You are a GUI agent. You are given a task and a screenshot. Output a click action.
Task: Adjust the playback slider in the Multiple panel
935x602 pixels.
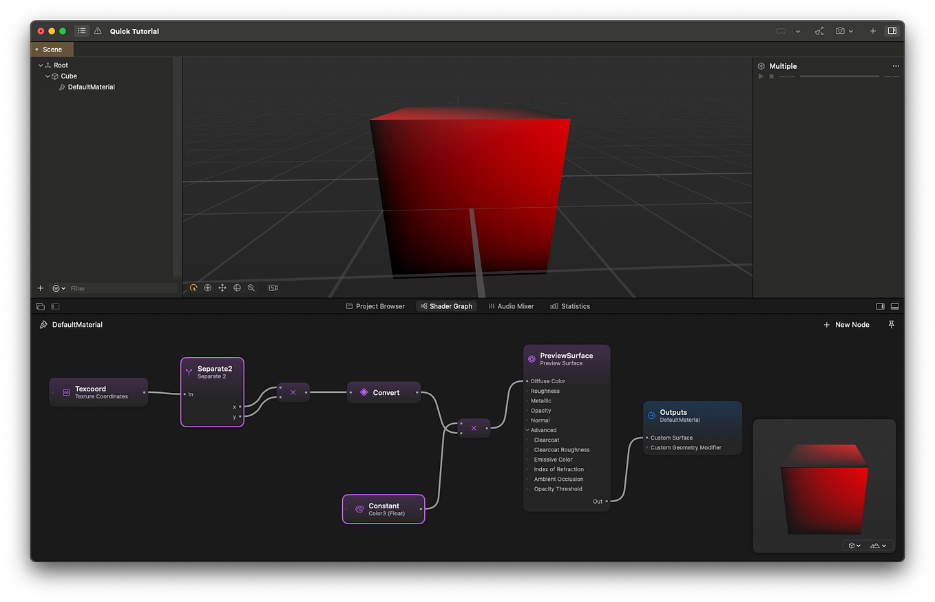(x=840, y=76)
